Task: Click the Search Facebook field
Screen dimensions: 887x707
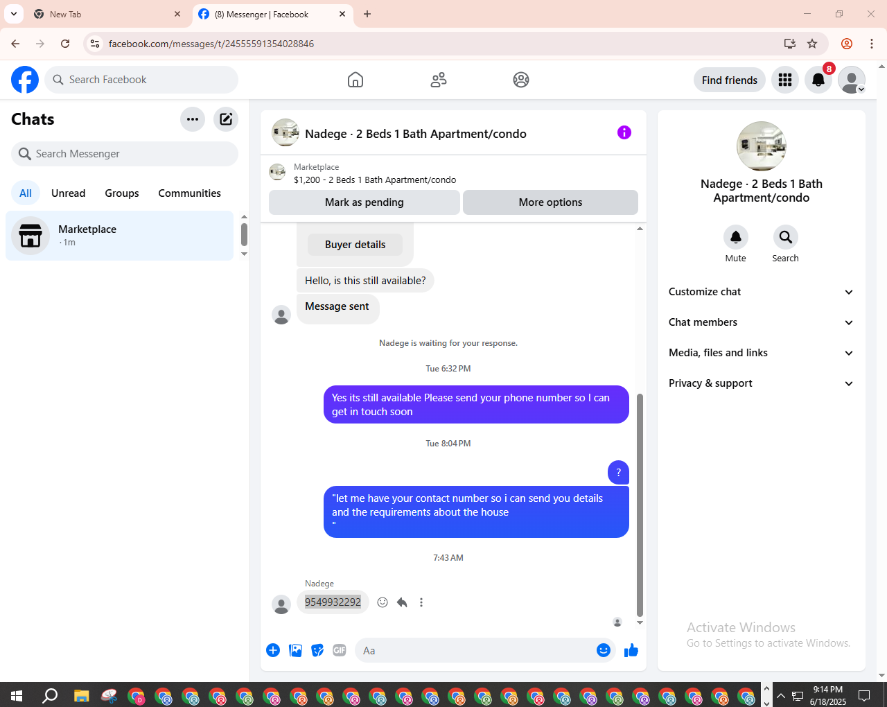Action: click(141, 80)
